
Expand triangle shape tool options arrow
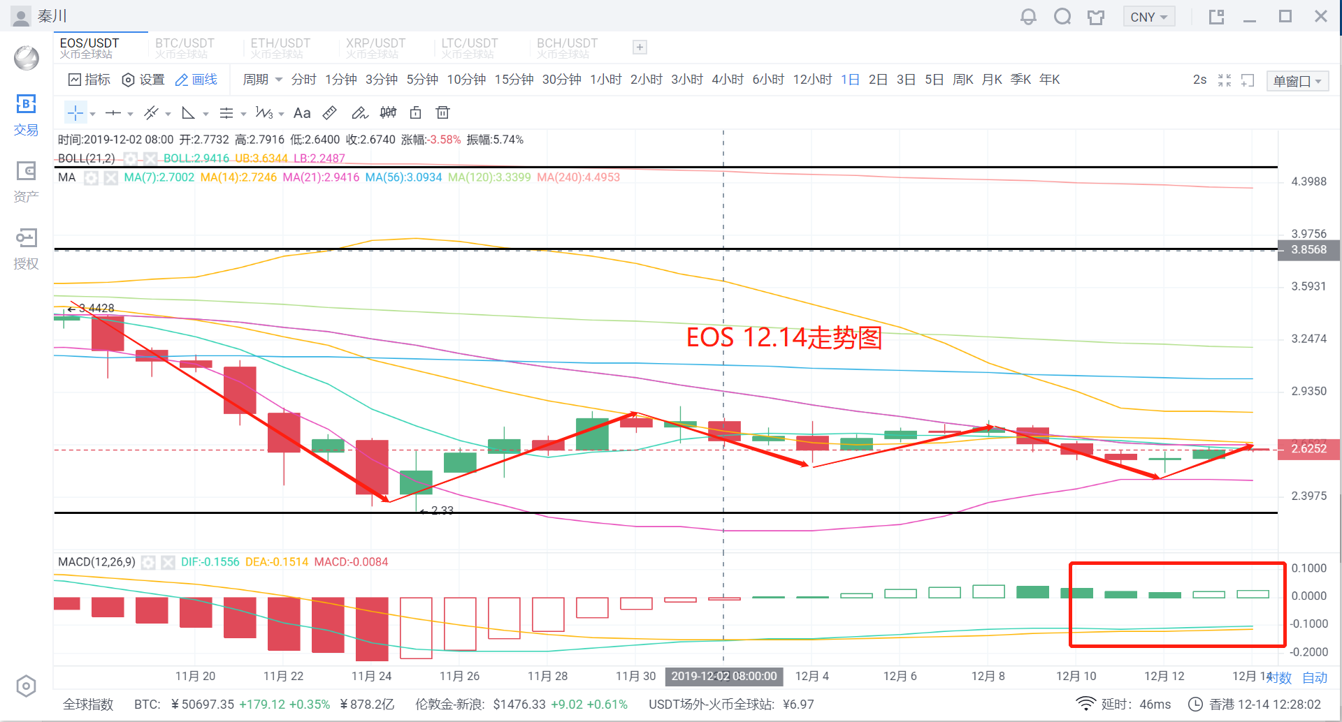[205, 114]
